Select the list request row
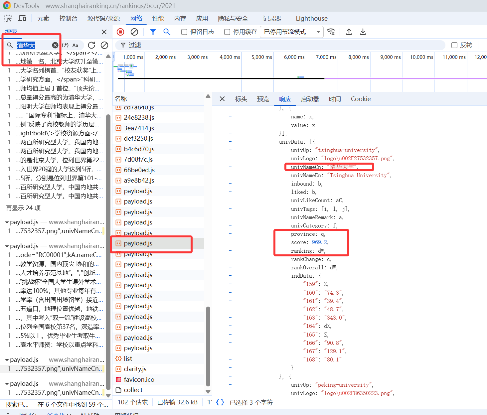Viewport: 487px width, 415px height. point(158,358)
